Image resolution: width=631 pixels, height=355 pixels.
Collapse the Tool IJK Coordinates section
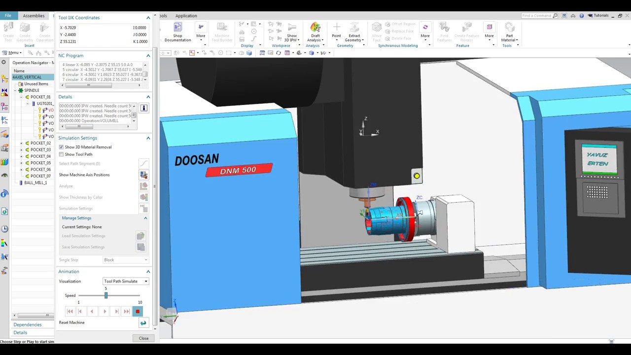[x=148, y=18]
